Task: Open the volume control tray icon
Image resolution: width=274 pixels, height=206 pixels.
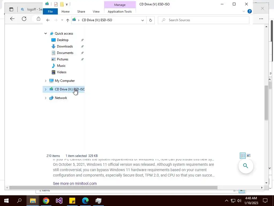Action: coord(239,201)
